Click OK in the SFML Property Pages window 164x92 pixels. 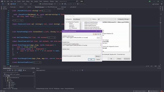click(111, 59)
